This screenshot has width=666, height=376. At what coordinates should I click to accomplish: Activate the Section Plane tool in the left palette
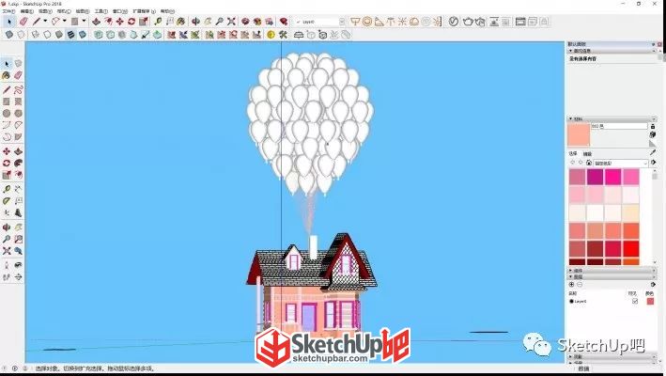18,277
